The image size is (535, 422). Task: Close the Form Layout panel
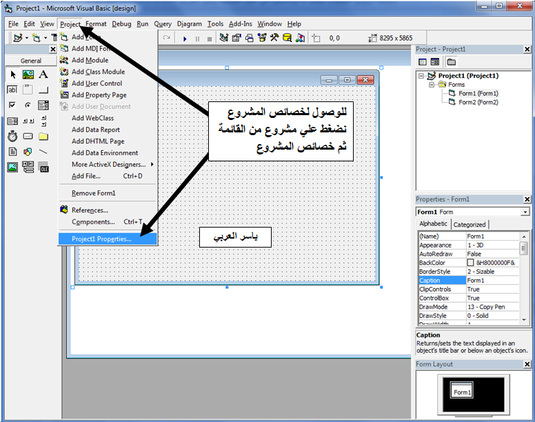pos(527,364)
